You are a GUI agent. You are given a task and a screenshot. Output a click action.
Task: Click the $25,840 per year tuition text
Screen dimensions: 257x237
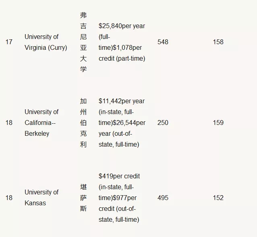pyautogui.click(x=122, y=31)
